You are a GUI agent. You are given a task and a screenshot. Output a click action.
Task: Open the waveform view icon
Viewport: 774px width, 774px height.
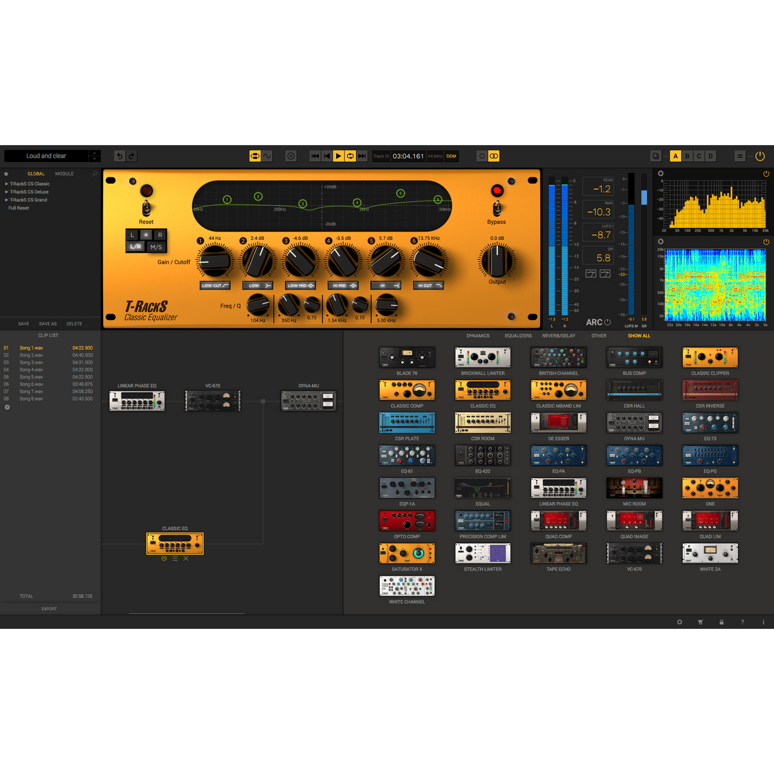coord(267,156)
